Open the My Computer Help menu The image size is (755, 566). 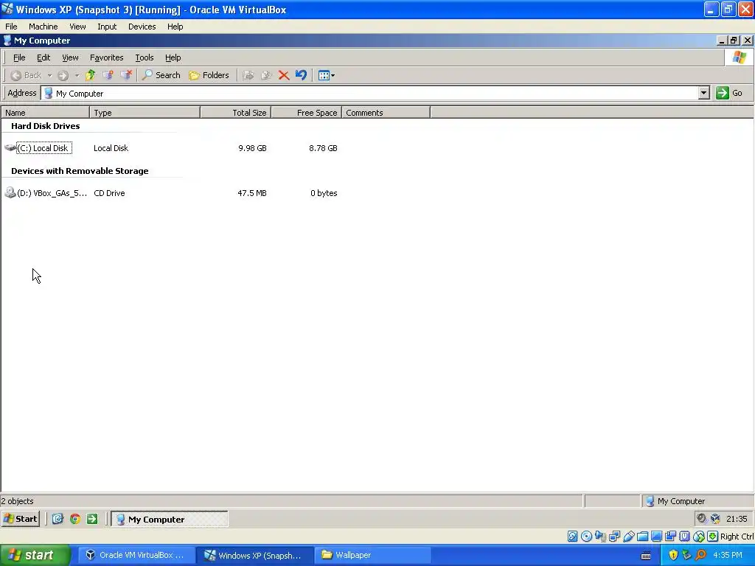(173, 57)
